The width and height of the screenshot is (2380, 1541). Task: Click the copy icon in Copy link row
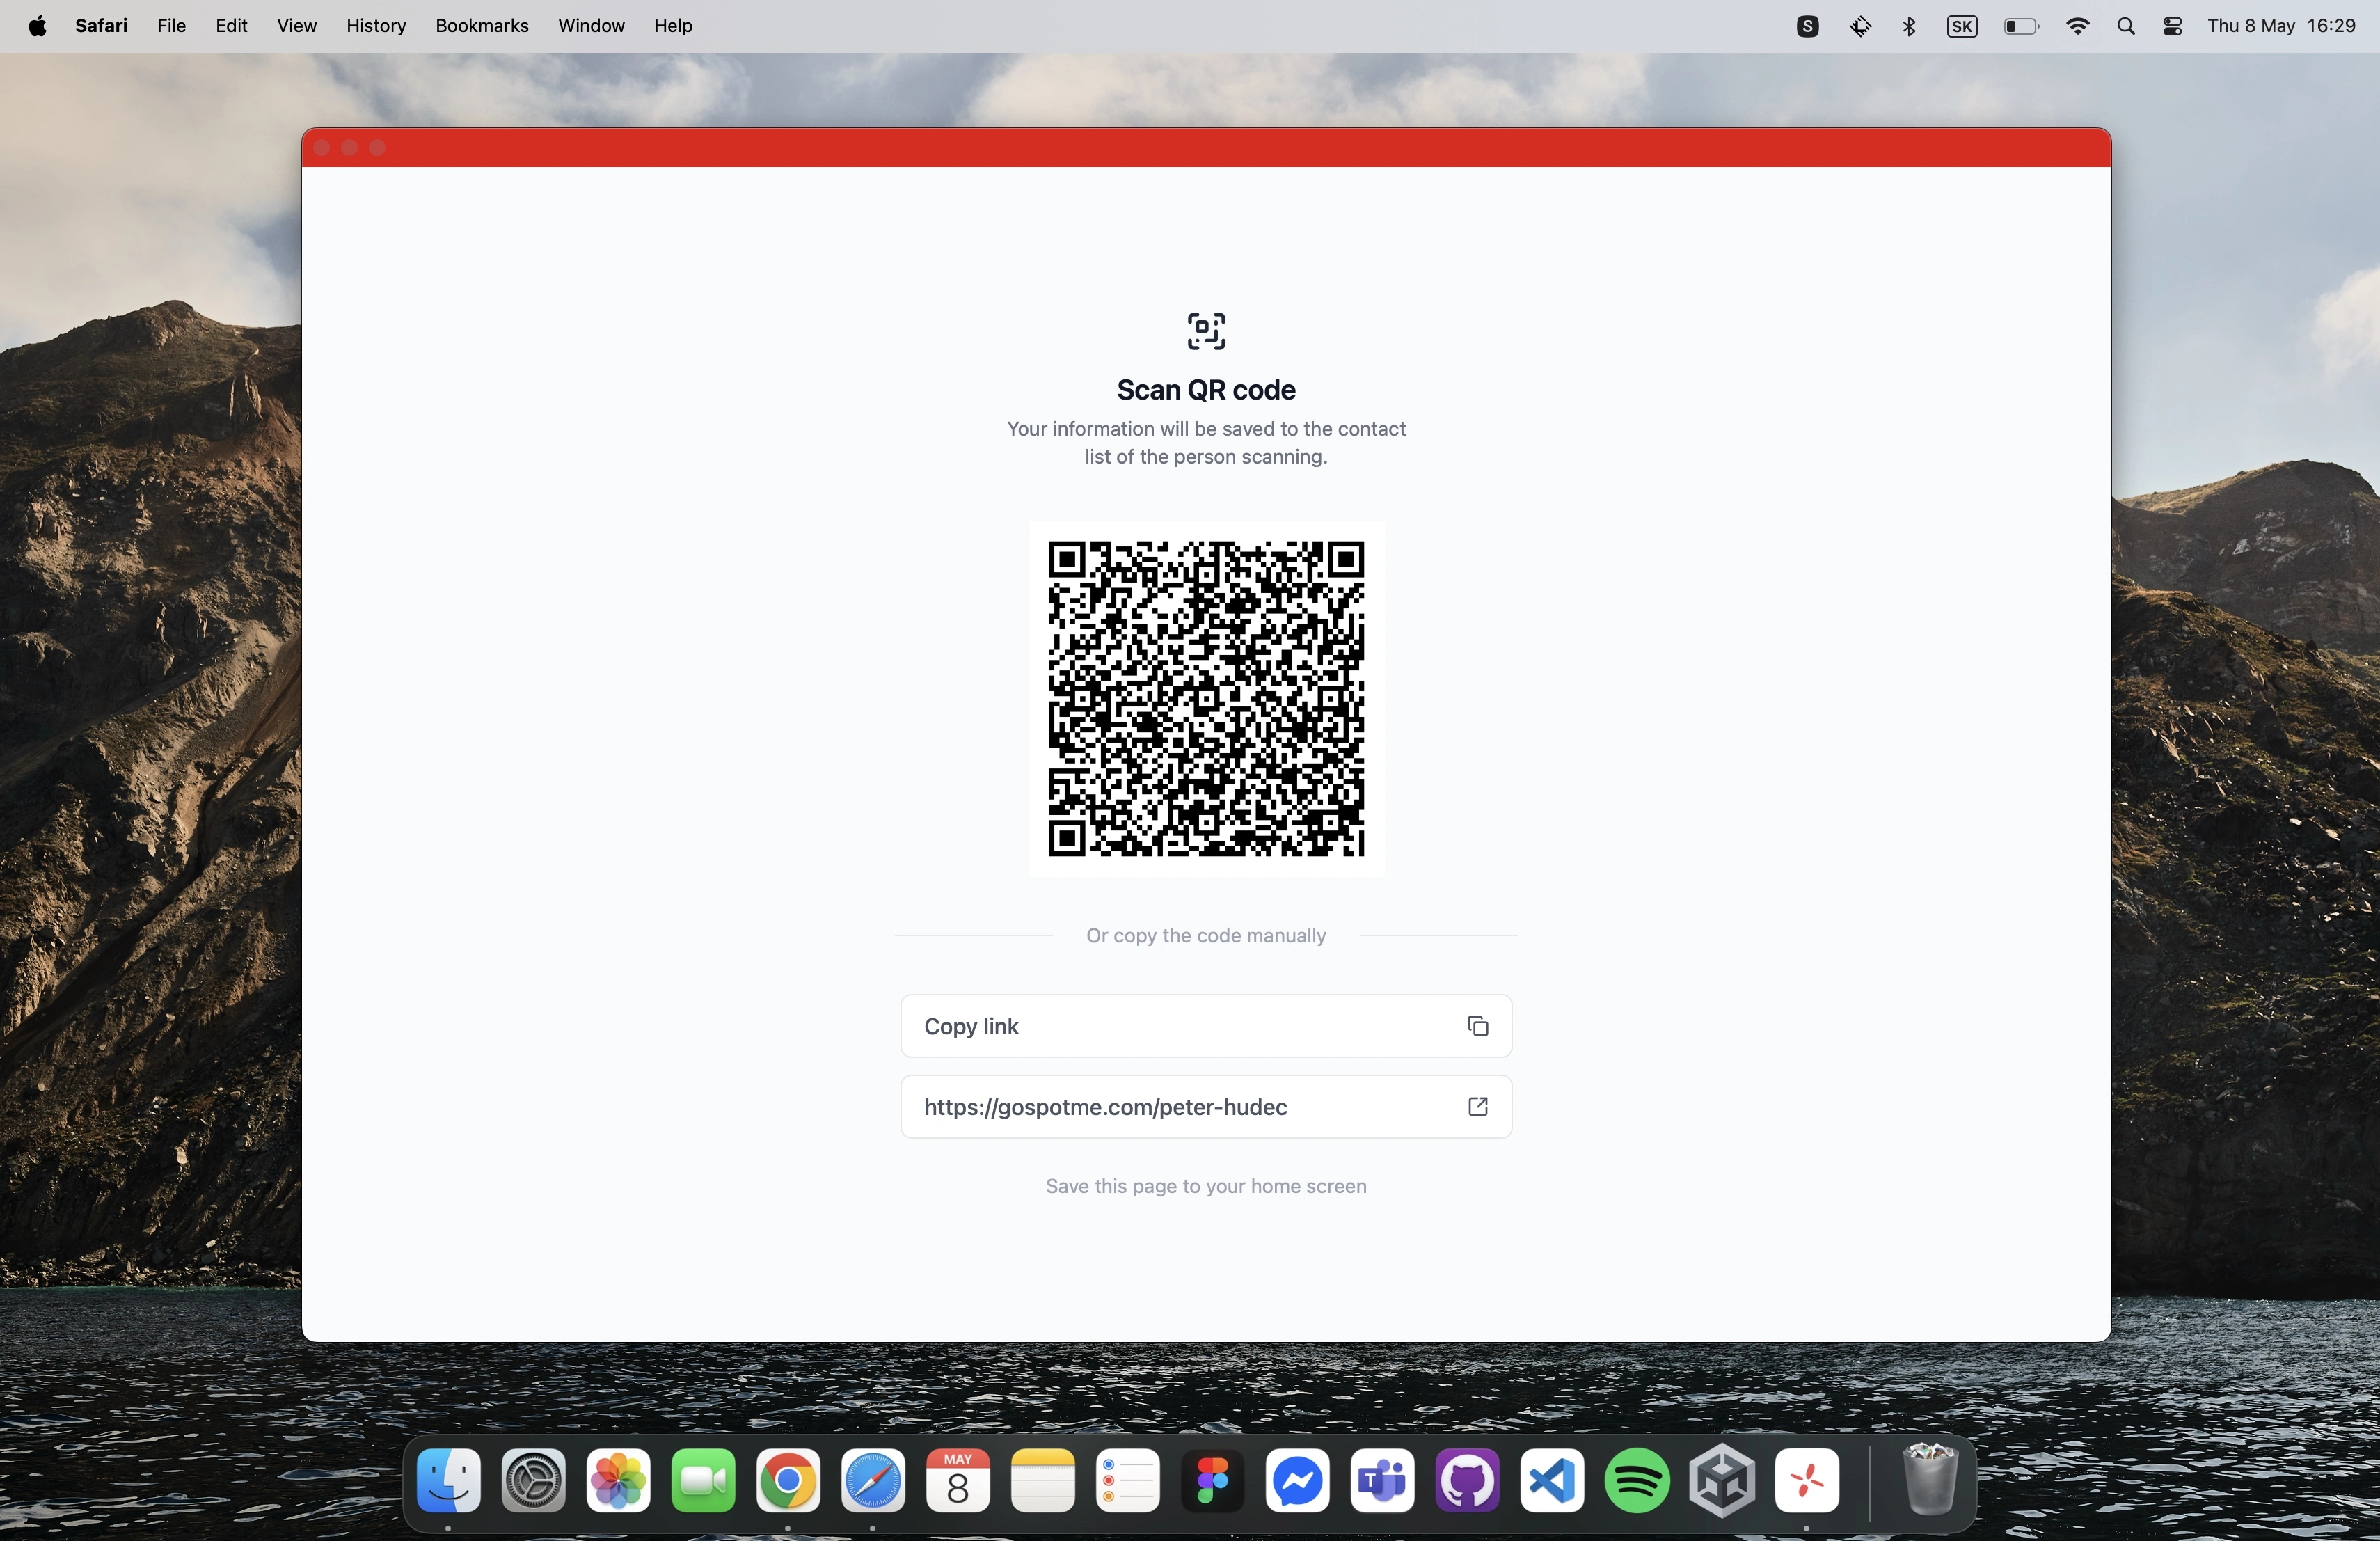[1477, 1026]
